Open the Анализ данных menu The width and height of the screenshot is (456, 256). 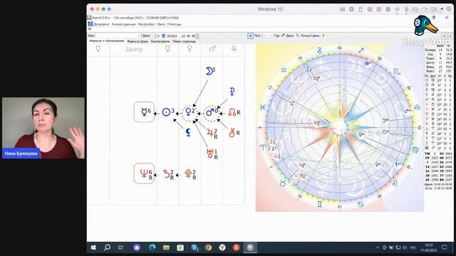point(123,24)
